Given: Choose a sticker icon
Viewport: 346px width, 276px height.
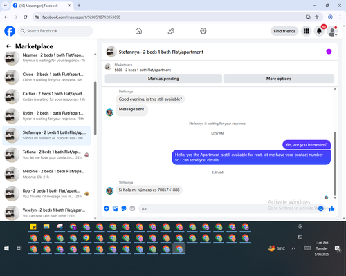Looking at the screenshot, I should click(x=124, y=208).
